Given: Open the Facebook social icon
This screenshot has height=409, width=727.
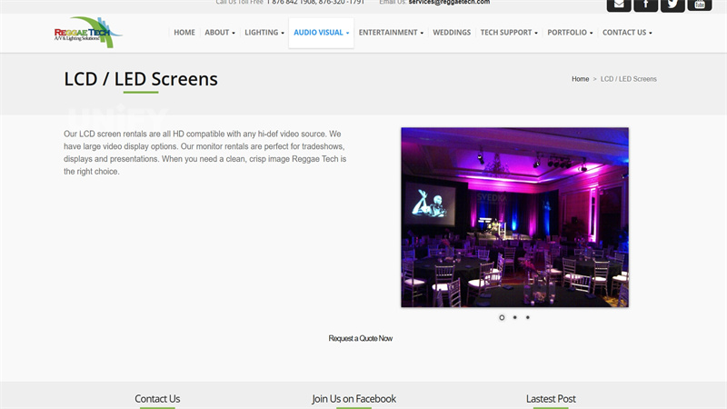Looking at the screenshot, I should pos(645,5).
